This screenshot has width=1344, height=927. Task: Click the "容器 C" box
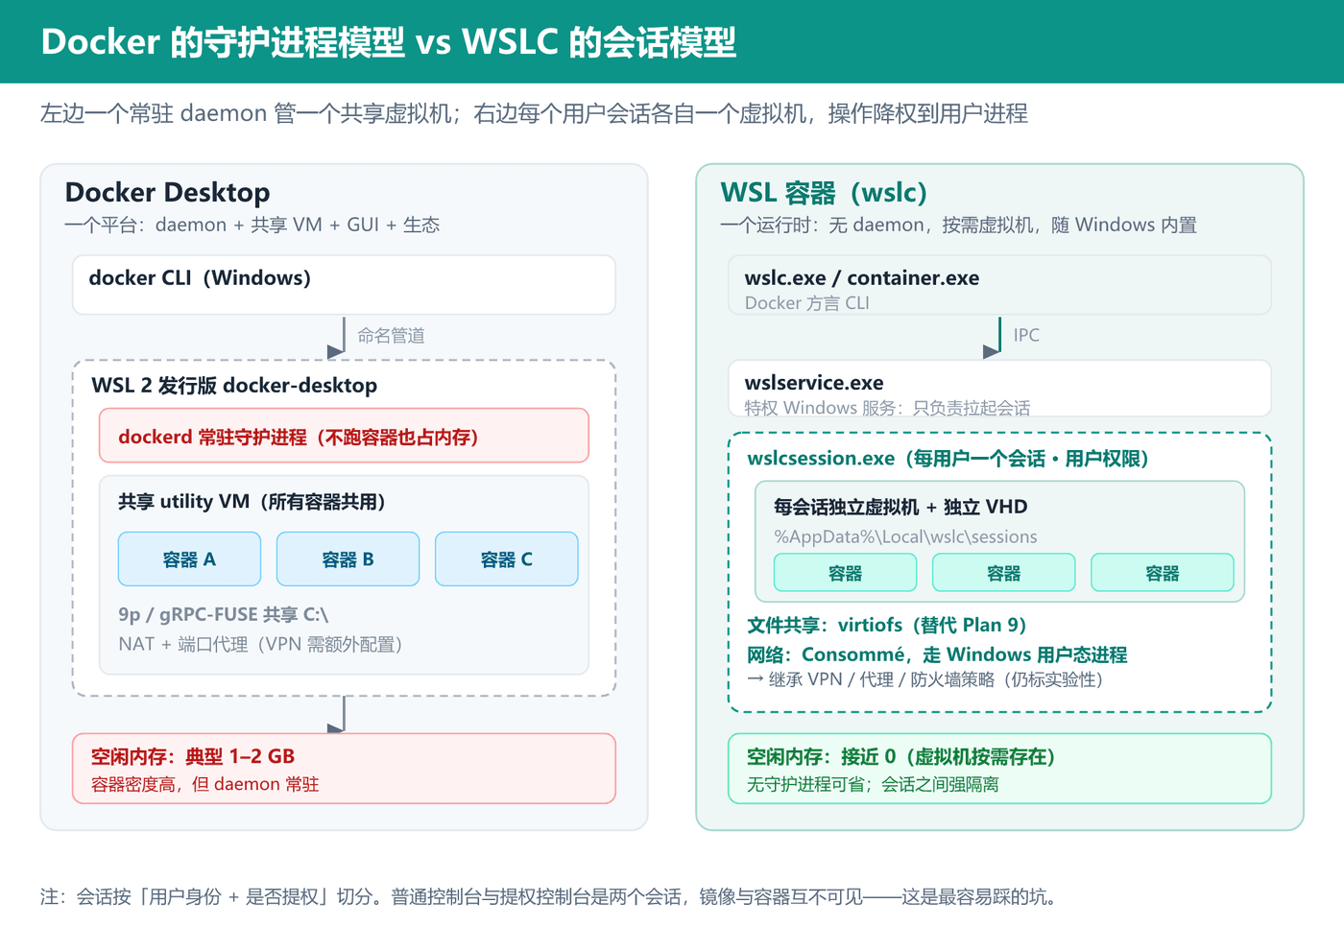point(507,559)
